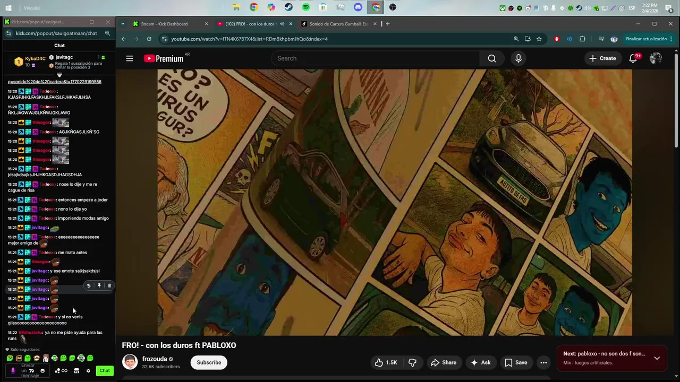This screenshot has width=680, height=382.
Task: Open page zoom icon in address bar
Action: pos(516,39)
